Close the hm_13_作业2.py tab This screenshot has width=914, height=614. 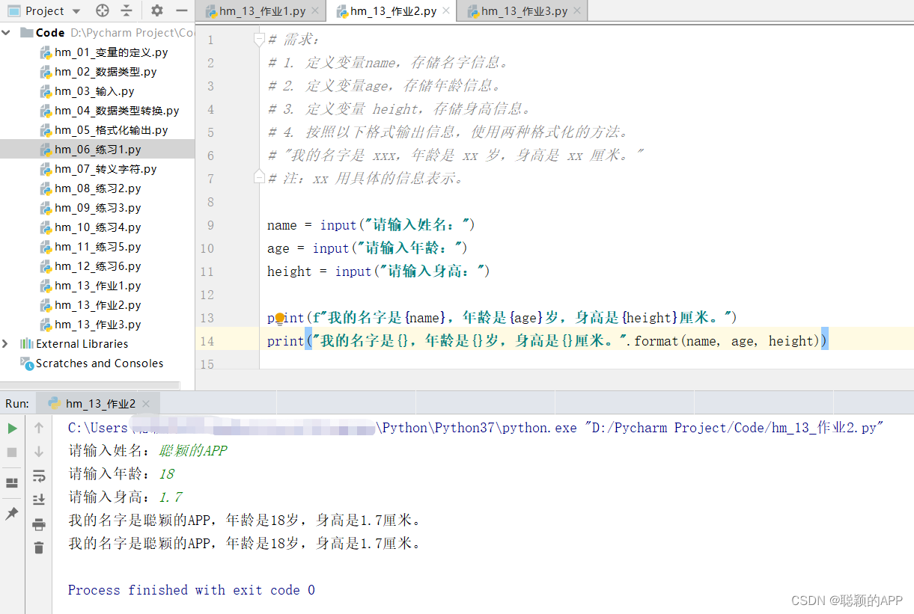coord(448,11)
